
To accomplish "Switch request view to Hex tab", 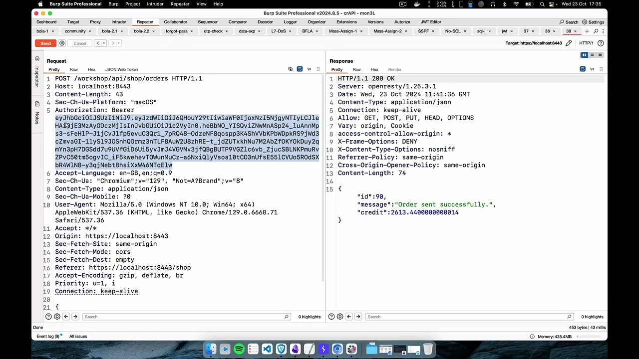I will (91, 69).
